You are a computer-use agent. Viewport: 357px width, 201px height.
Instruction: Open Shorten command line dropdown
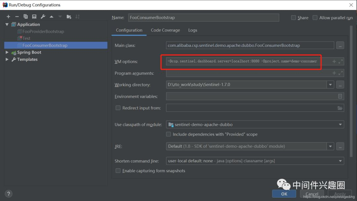pyautogui.click(x=340, y=161)
